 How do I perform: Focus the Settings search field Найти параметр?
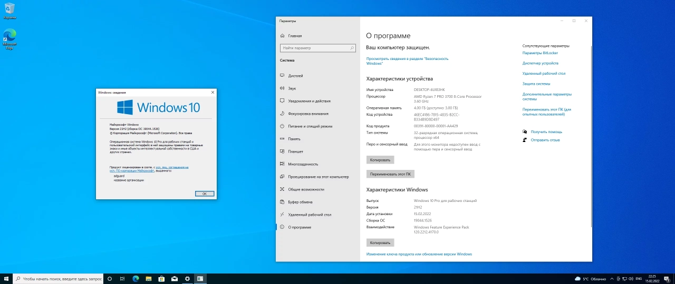[x=318, y=48]
